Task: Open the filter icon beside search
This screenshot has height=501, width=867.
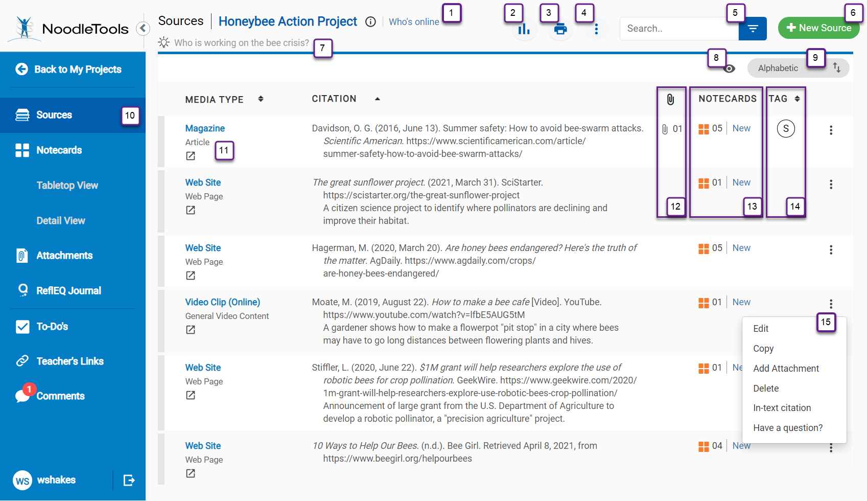Action: [753, 29]
